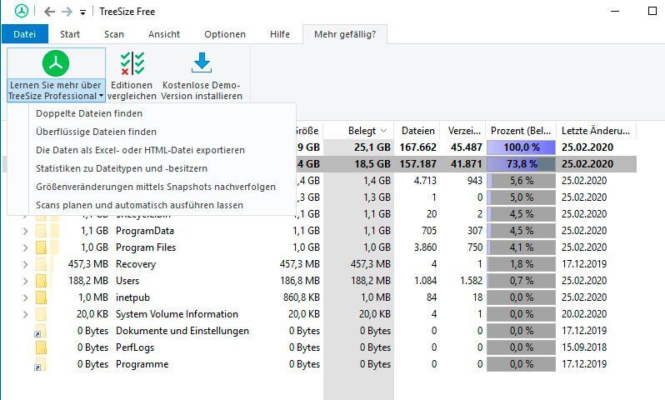
Task: Click the Kostenlose Demo-Version download icon
Action: pos(202,62)
